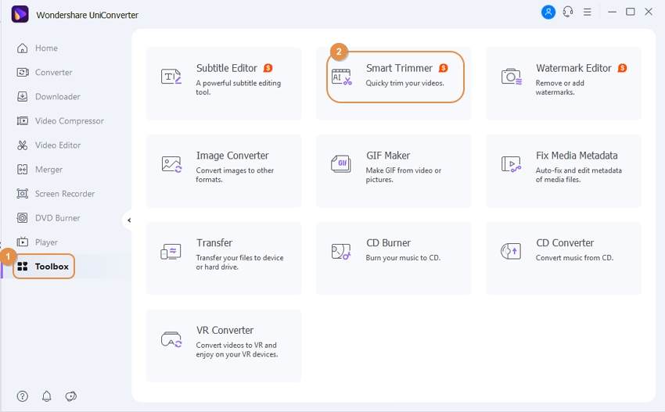Select Home in the sidebar
Image resolution: width=665 pixels, height=412 pixels.
tap(45, 48)
